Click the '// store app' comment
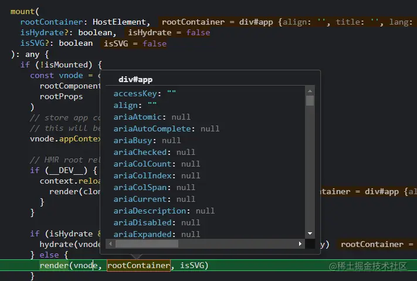Screen dimensions: 417x281 (x=65, y=117)
